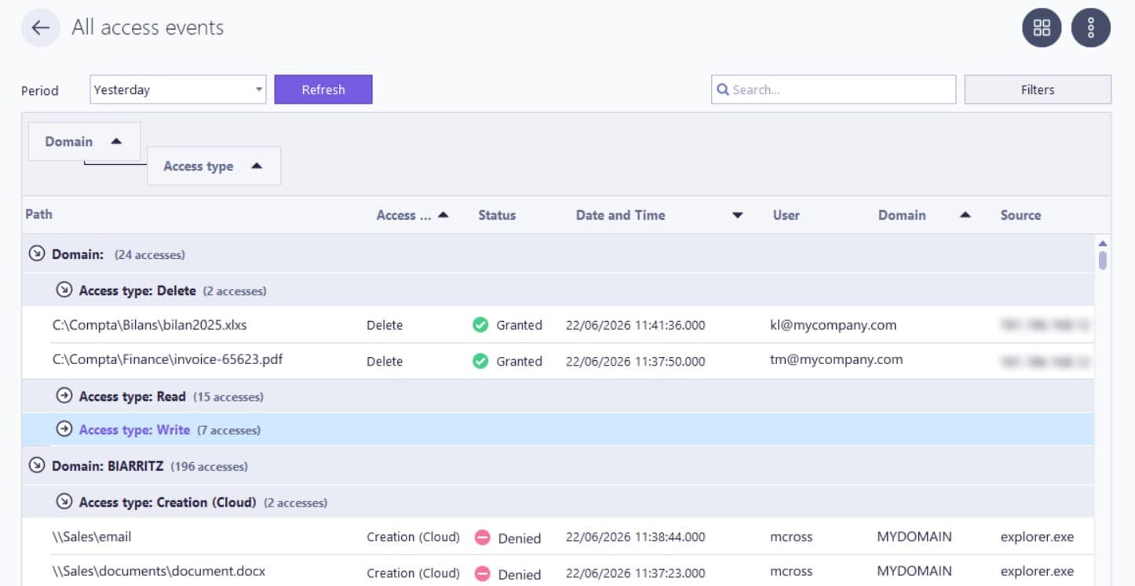The height and width of the screenshot is (586, 1135).
Task: Expand the Access type: Write group
Action: 64,429
